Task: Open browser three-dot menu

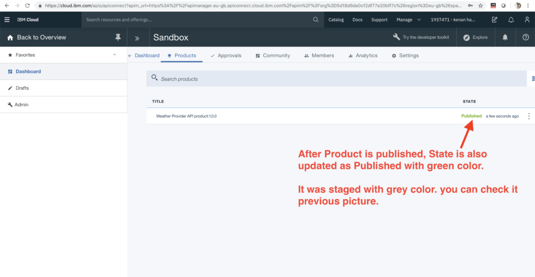Action: coord(528,5)
